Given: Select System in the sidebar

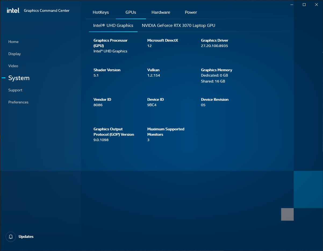Looking at the screenshot, I should coord(19,78).
